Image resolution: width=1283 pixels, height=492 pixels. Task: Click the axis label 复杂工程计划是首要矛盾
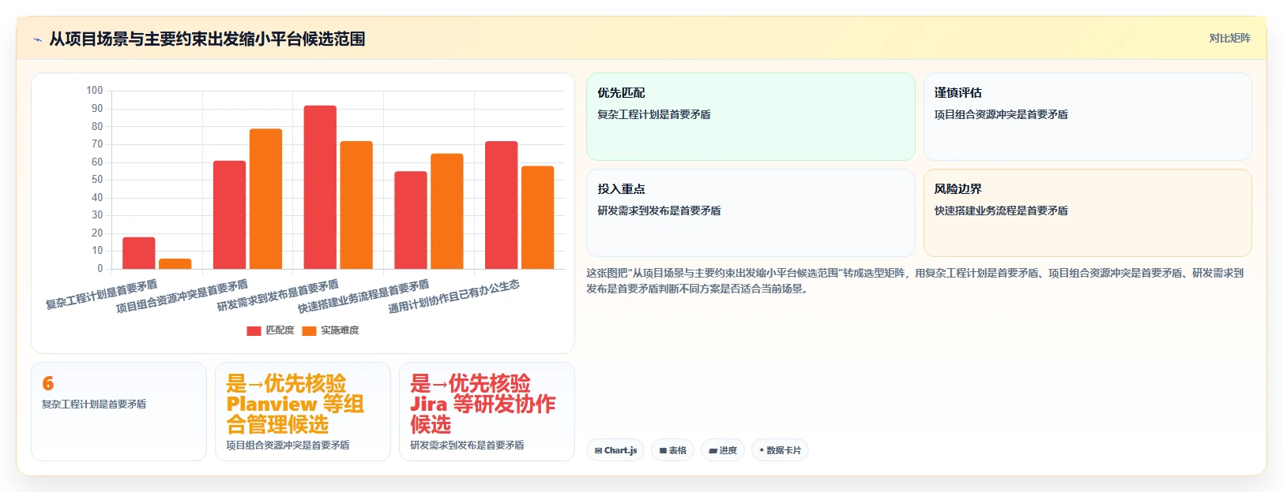tap(101, 294)
